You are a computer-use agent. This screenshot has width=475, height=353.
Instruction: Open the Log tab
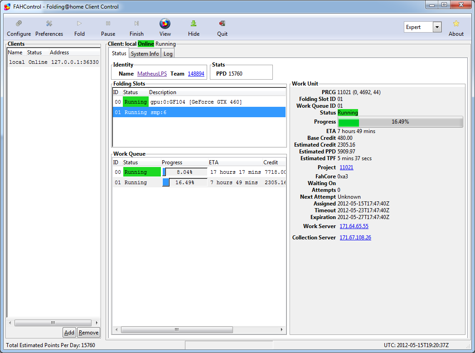(x=168, y=53)
